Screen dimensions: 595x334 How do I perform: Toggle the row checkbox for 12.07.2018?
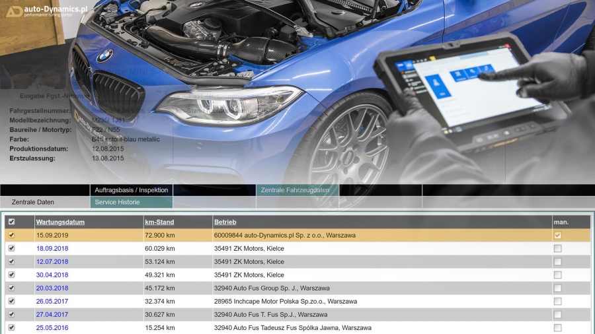[x=11, y=261]
